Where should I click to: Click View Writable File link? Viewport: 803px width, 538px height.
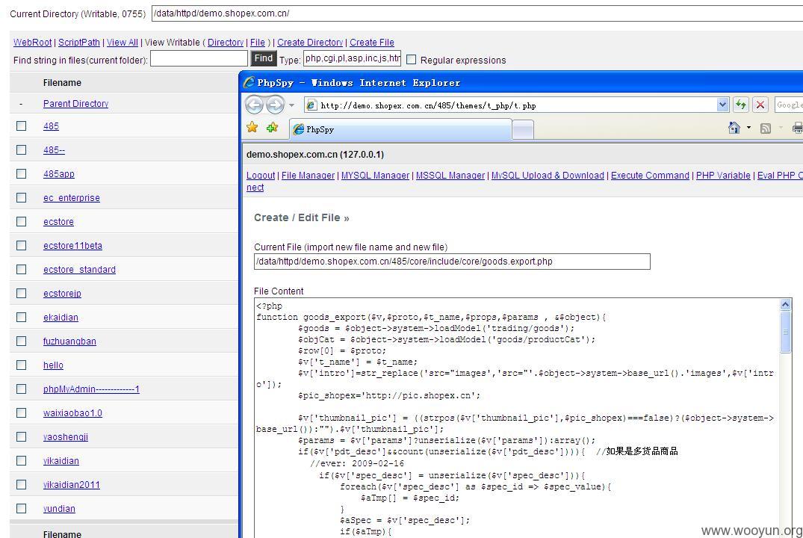[258, 42]
